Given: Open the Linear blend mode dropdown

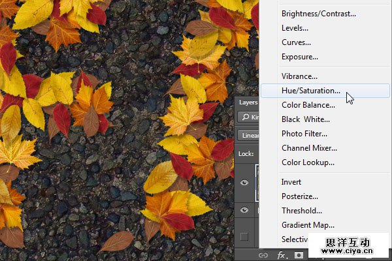Looking at the screenshot, I should tap(248, 135).
